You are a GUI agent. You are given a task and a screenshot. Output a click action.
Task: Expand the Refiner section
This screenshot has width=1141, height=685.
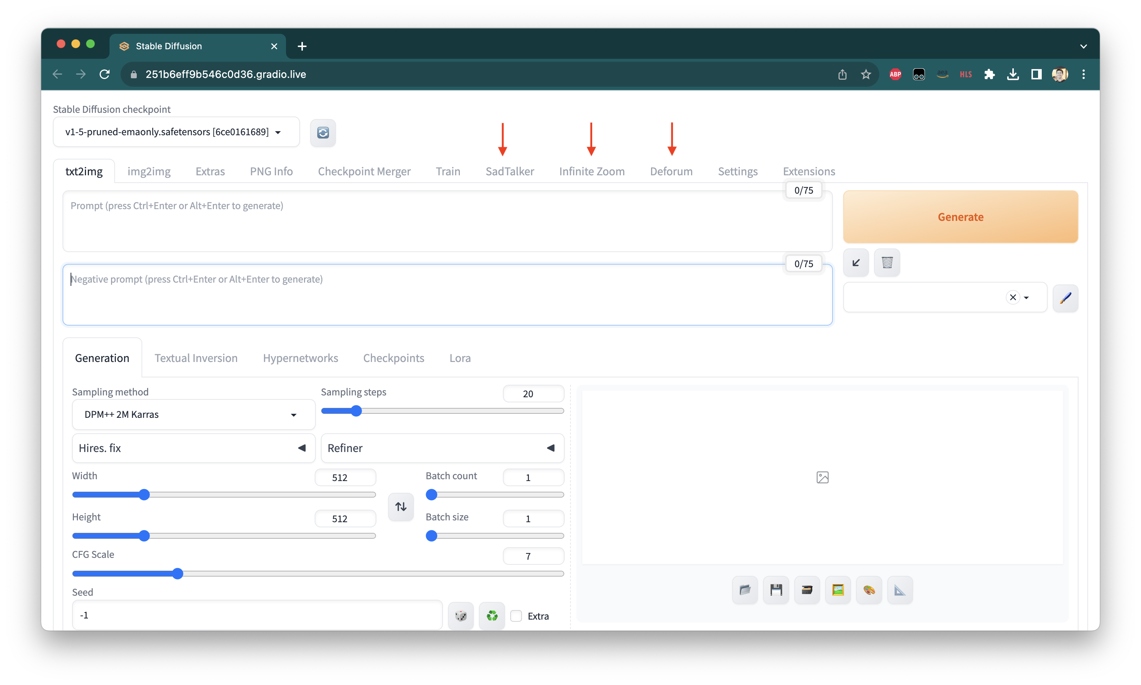pyautogui.click(x=442, y=448)
